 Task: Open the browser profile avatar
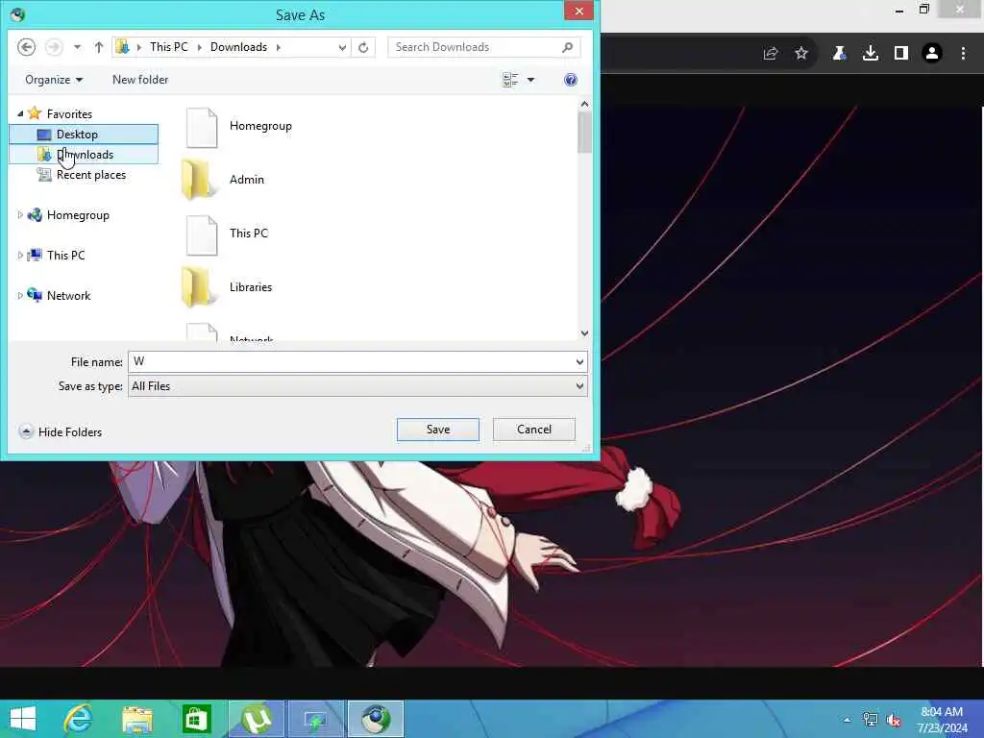(932, 54)
